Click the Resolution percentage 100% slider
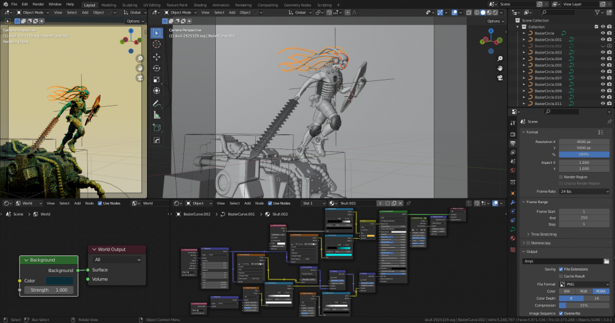Viewport: 615px width, 323px height. click(x=584, y=154)
